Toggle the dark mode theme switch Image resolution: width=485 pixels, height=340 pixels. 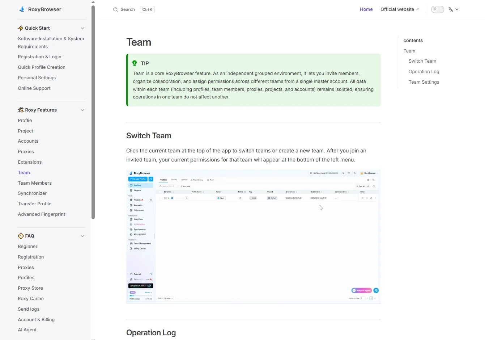(x=437, y=9)
